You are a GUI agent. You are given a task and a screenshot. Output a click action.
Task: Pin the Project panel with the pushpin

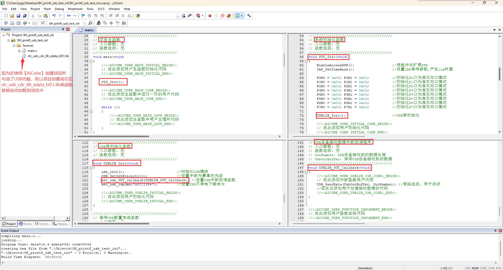click(x=63, y=29)
